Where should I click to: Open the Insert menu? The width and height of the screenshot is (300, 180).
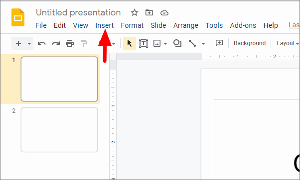(105, 25)
